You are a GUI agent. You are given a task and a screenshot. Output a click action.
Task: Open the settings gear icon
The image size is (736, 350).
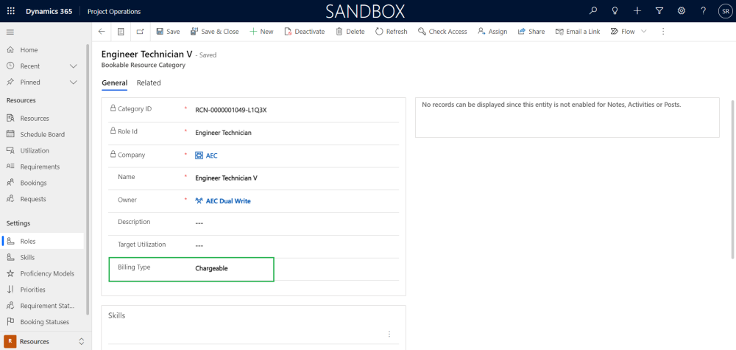pos(681,11)
